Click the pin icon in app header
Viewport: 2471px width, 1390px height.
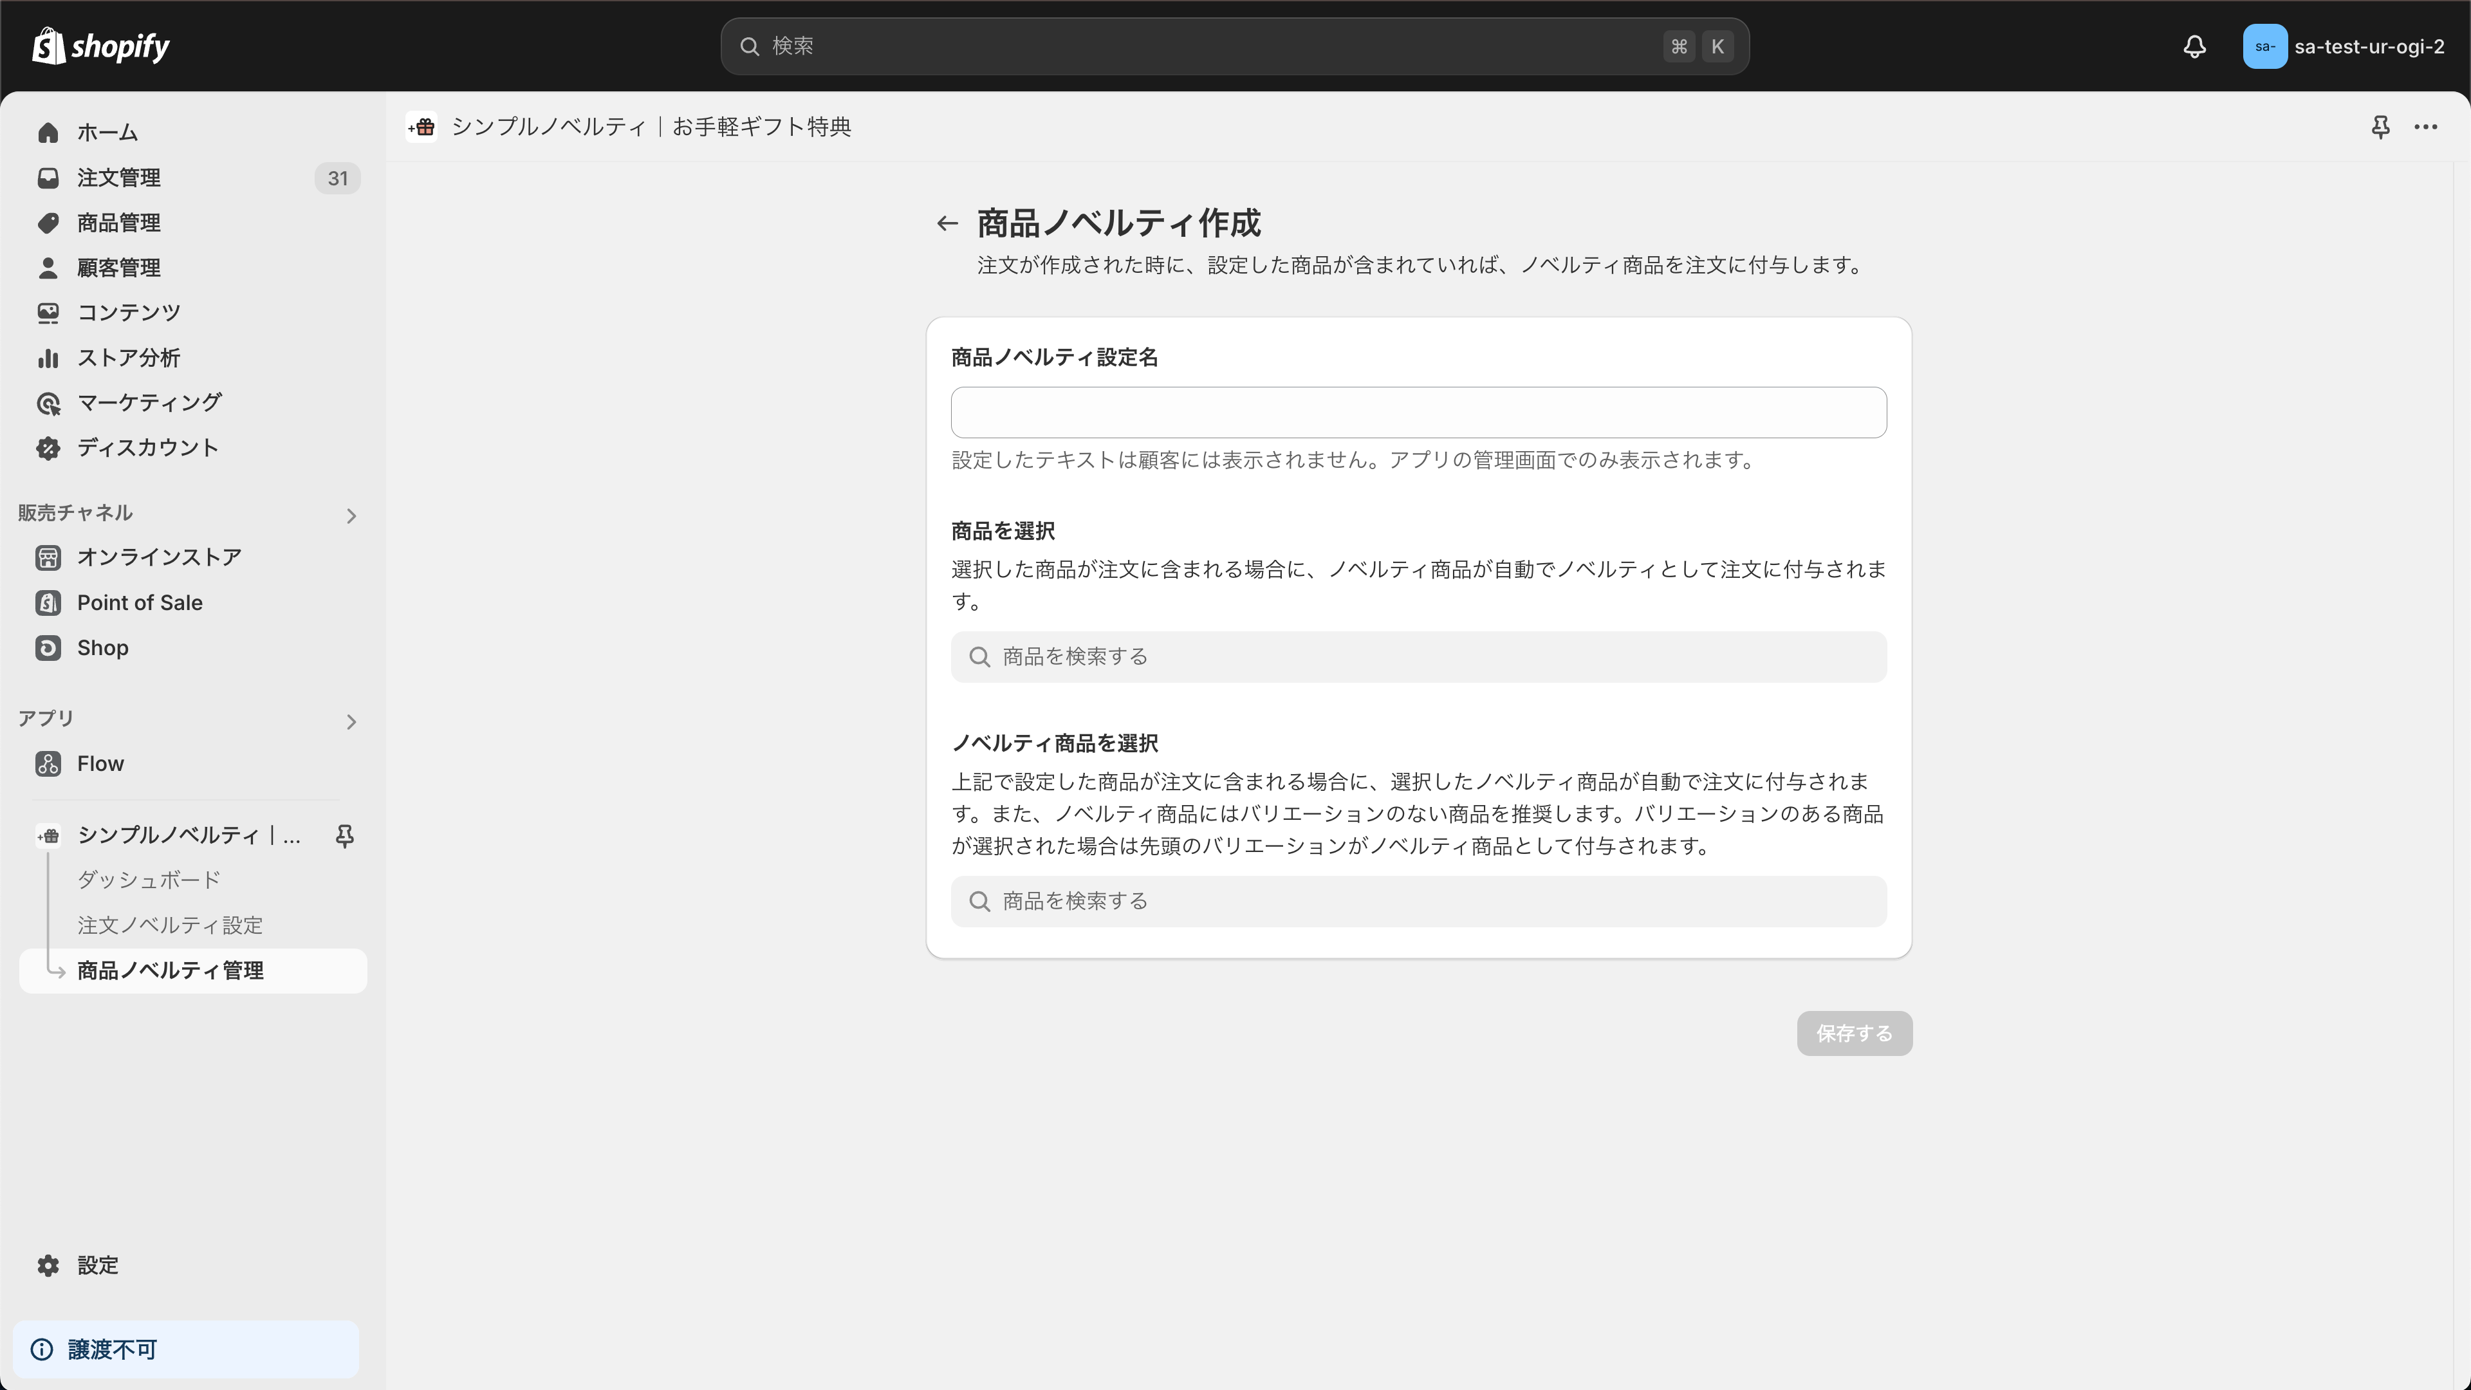click(x=2380, y=127)
